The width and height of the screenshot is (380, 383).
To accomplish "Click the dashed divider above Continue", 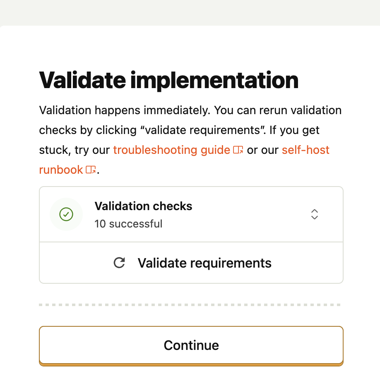I will coord(191,305).
